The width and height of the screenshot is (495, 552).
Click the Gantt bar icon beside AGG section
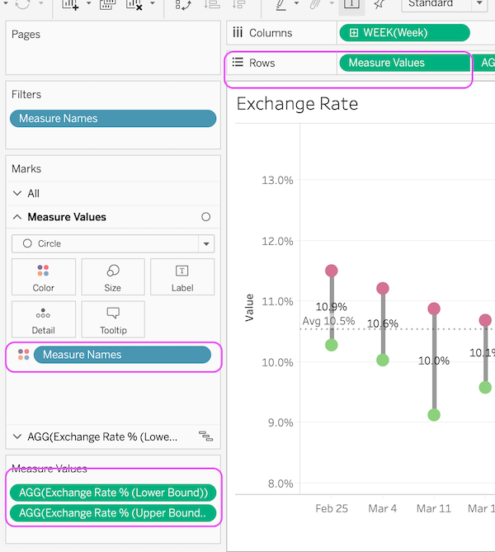(x=206, y=436)
